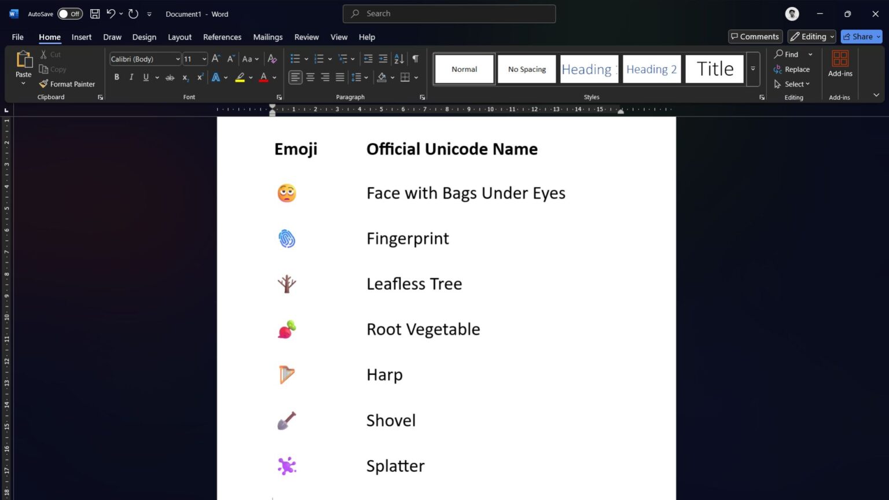Screen dimensions: 889x500
Task: Toggle AutoSave off switch
Action: coord(69,13)
